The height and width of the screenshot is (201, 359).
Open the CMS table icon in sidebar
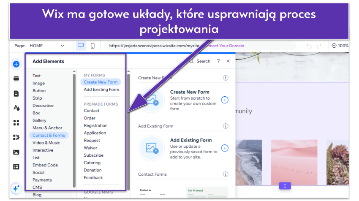click(x=16, y=167)
